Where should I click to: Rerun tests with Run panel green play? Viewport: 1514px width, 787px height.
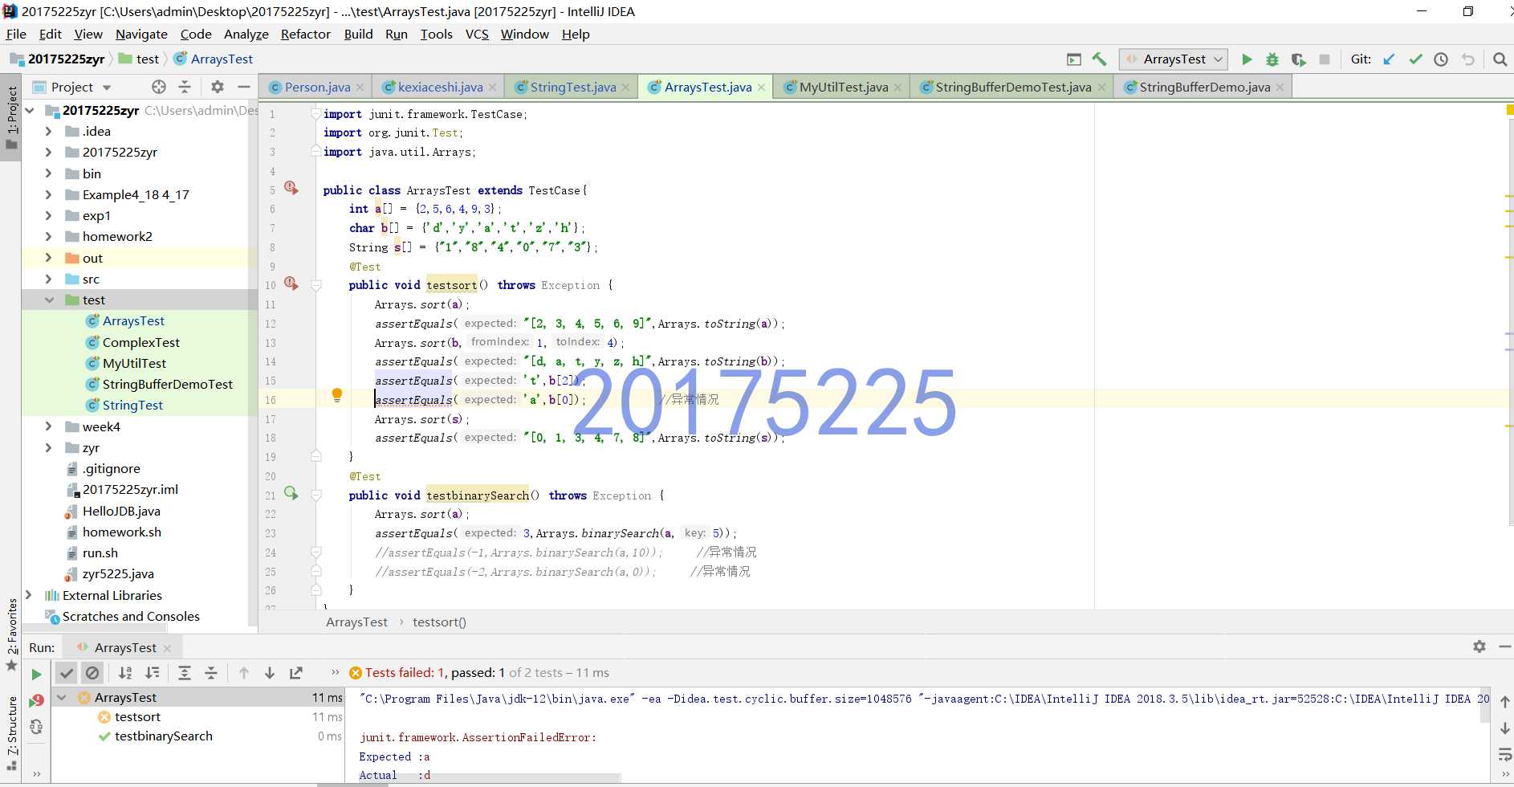[x=36, y=674]
